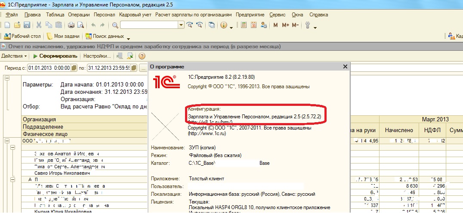This screenshot has height=213, width=463.
Task: Click the active users icon
Action: coord(264,25)
